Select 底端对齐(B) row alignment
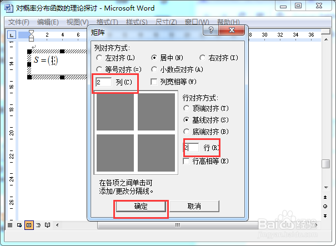 point(206,132)
